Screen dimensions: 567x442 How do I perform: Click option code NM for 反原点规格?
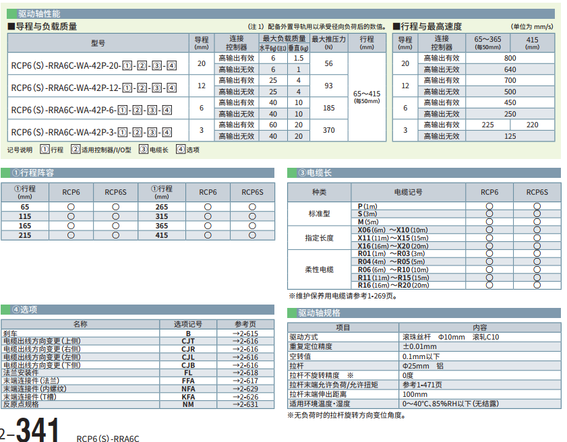pyautogui.click(x=188, y=404)
